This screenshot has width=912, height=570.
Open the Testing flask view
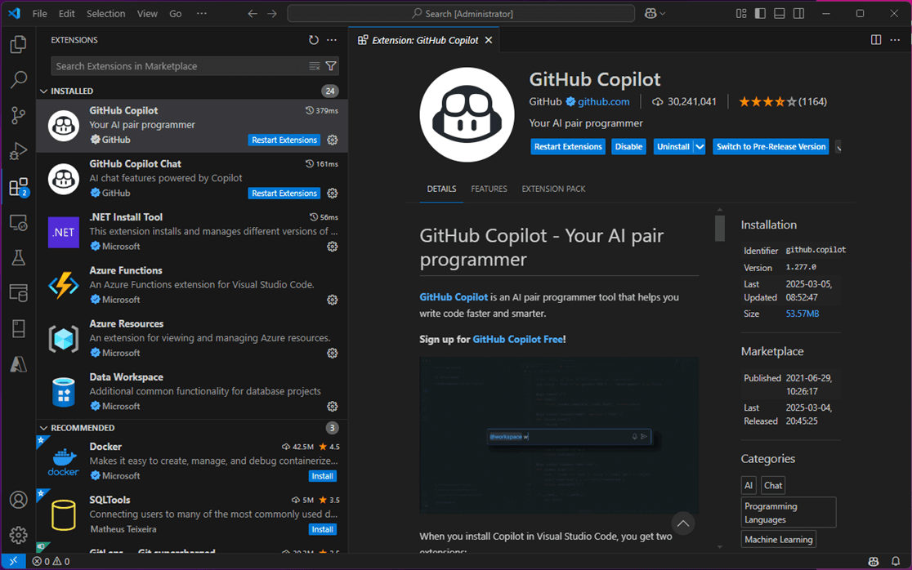(18, 257)
